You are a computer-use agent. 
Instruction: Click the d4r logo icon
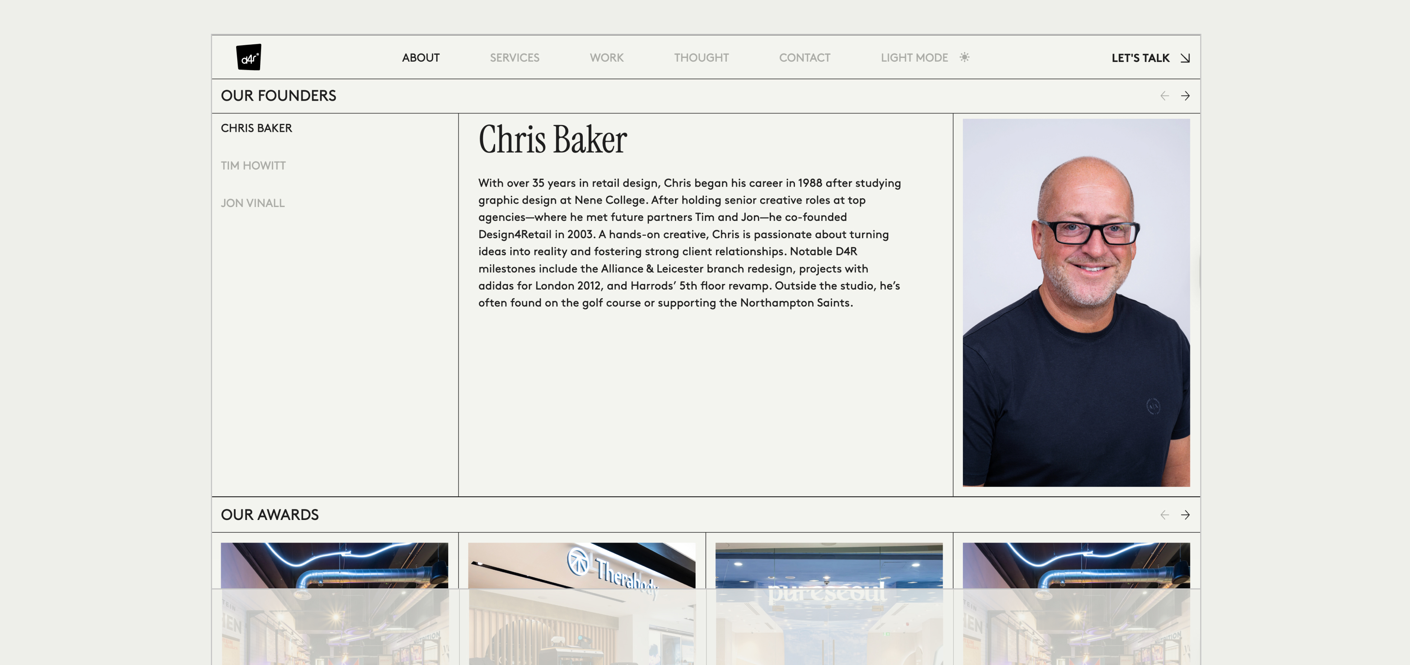point(249,57)
